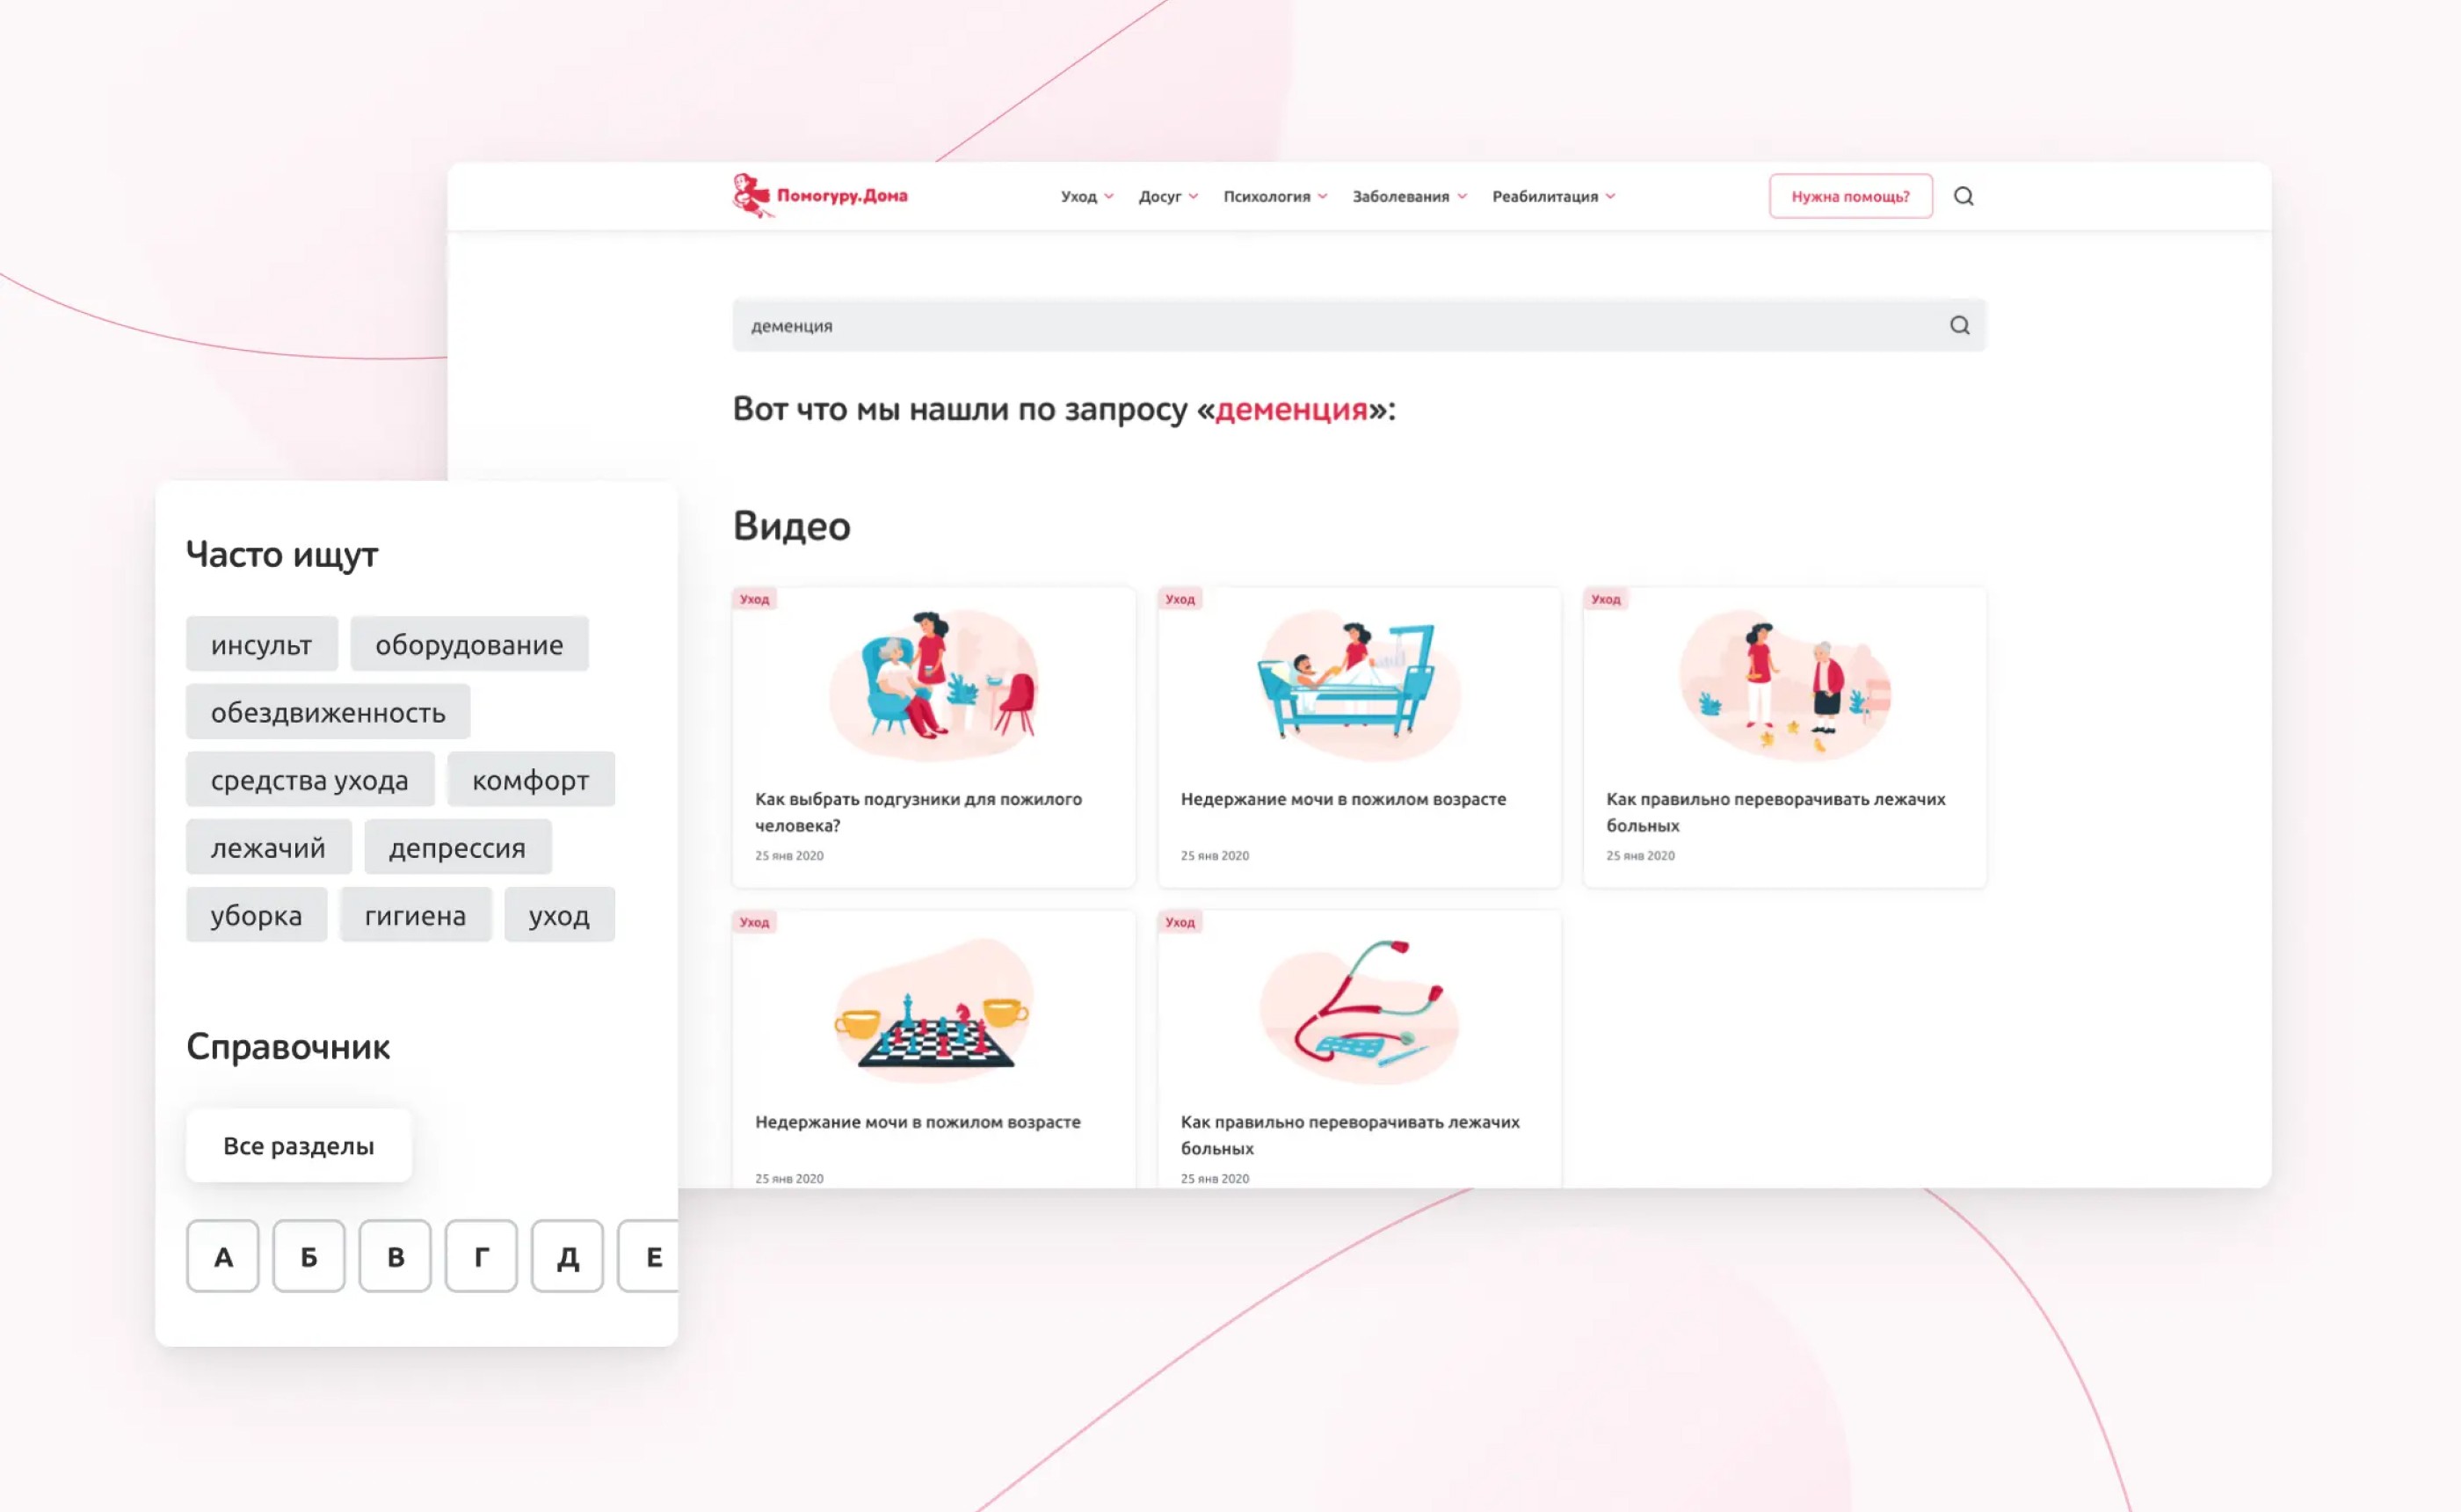Viewport: 2461px width, 1512px height.
Task: Expand the Заболевания menu chevron
Action: tap(1462, 196)
